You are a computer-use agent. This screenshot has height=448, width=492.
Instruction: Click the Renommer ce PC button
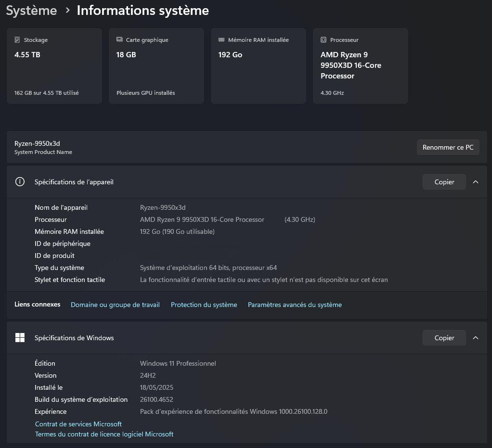coord(448,147)
